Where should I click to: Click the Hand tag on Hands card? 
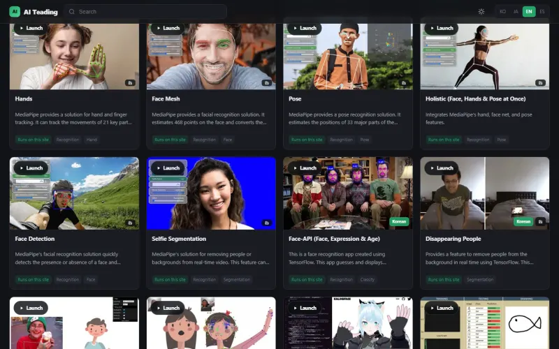coord(92,140)
